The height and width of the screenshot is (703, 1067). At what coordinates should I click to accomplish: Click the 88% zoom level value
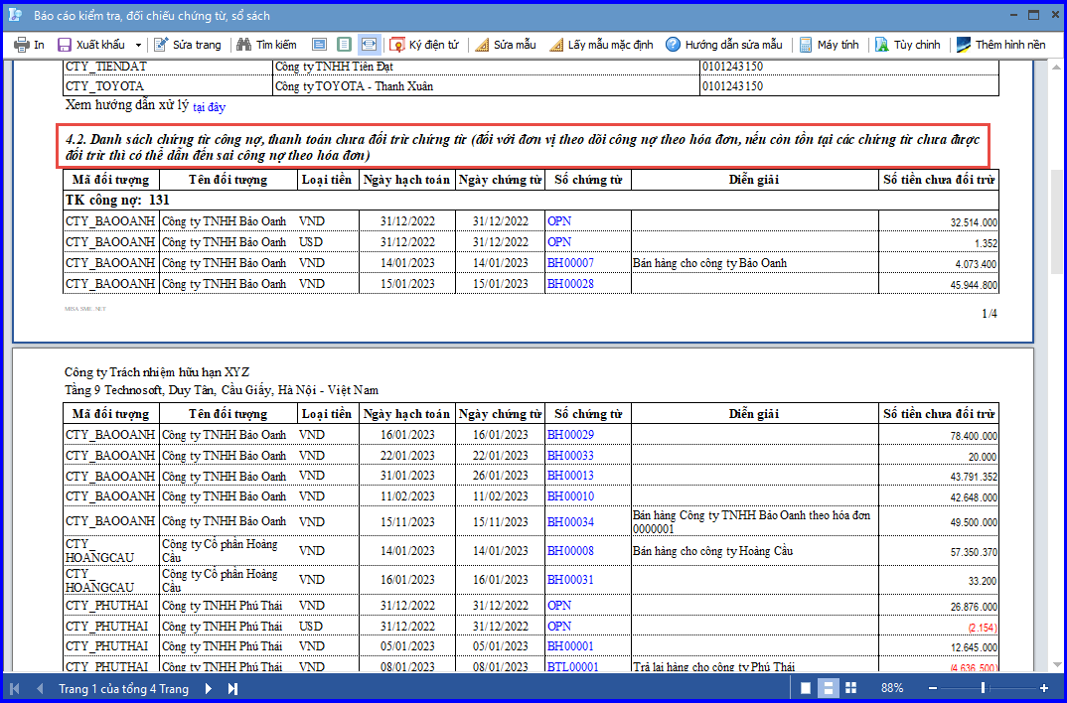(x=892, y=689)
